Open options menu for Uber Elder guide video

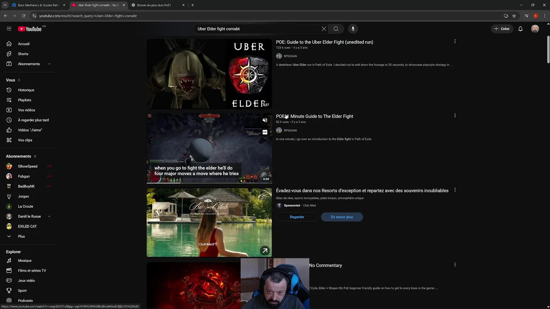tap(455, 42)
